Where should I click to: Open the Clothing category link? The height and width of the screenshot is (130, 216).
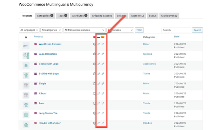[147, 54]
